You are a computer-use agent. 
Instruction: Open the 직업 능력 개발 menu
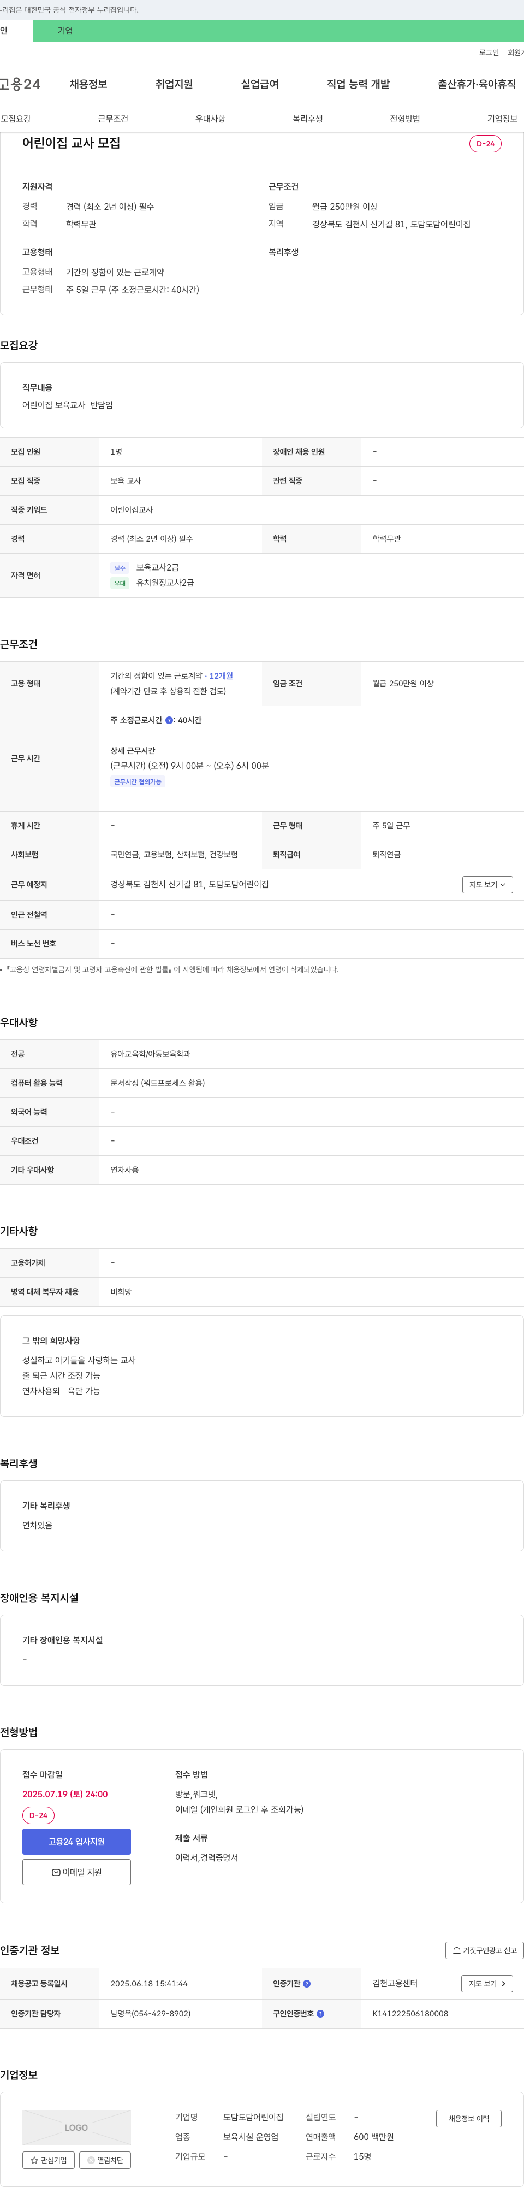click(358, 84)
